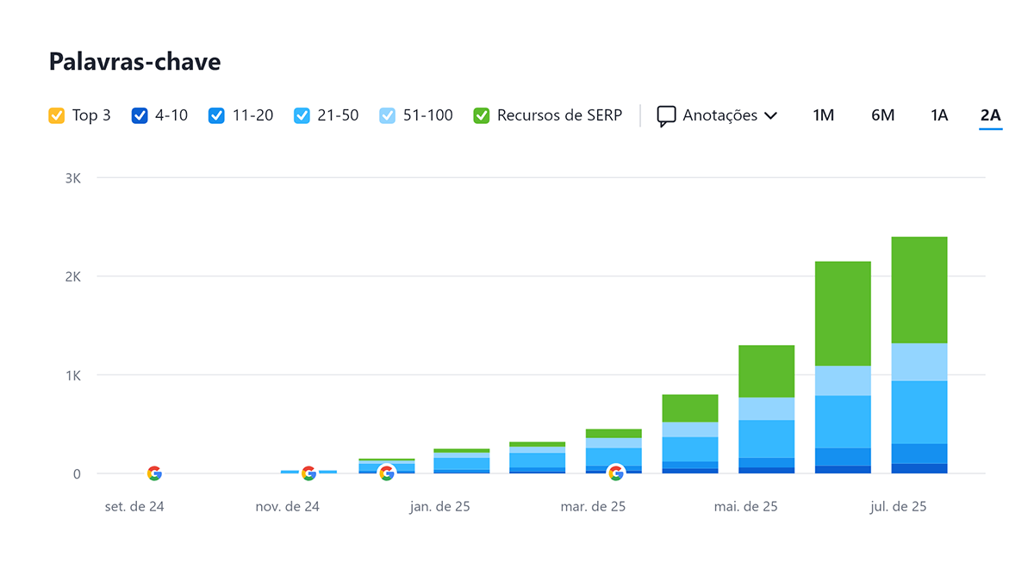
Task: Toggle the 51-100 positions checkbox
Action: (388, 115)
